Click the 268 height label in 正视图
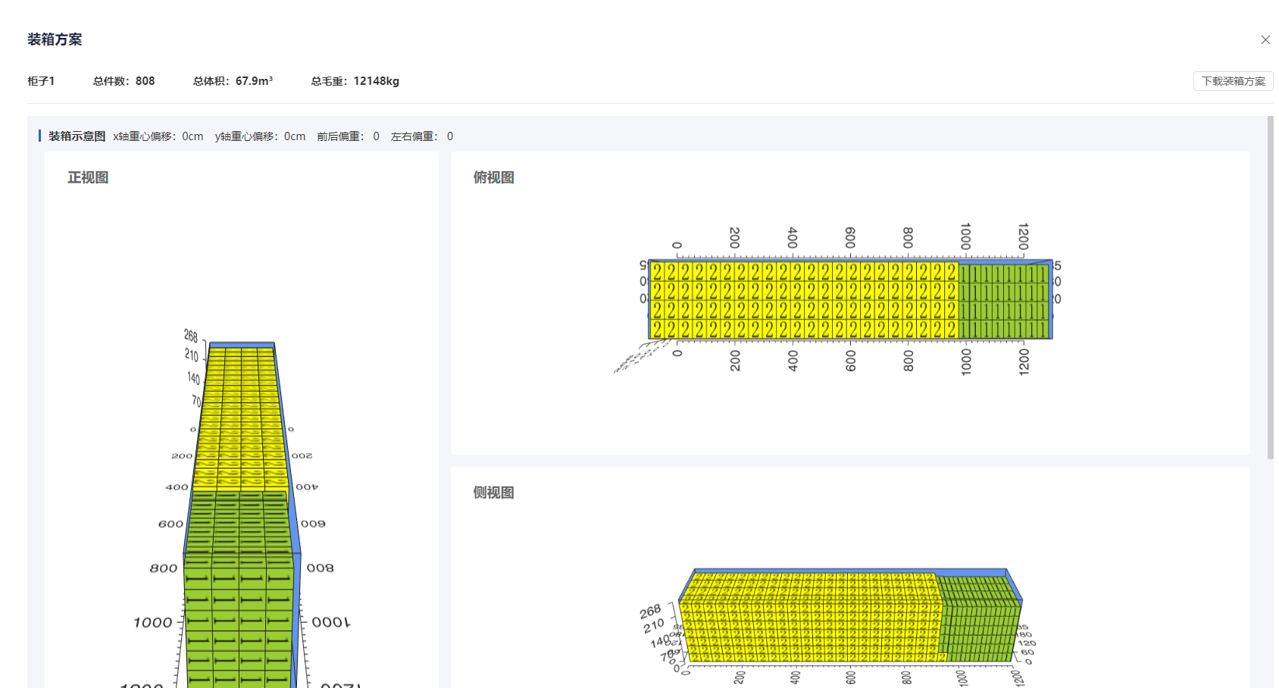This screenshot has height=688, width=1279. 190,334
